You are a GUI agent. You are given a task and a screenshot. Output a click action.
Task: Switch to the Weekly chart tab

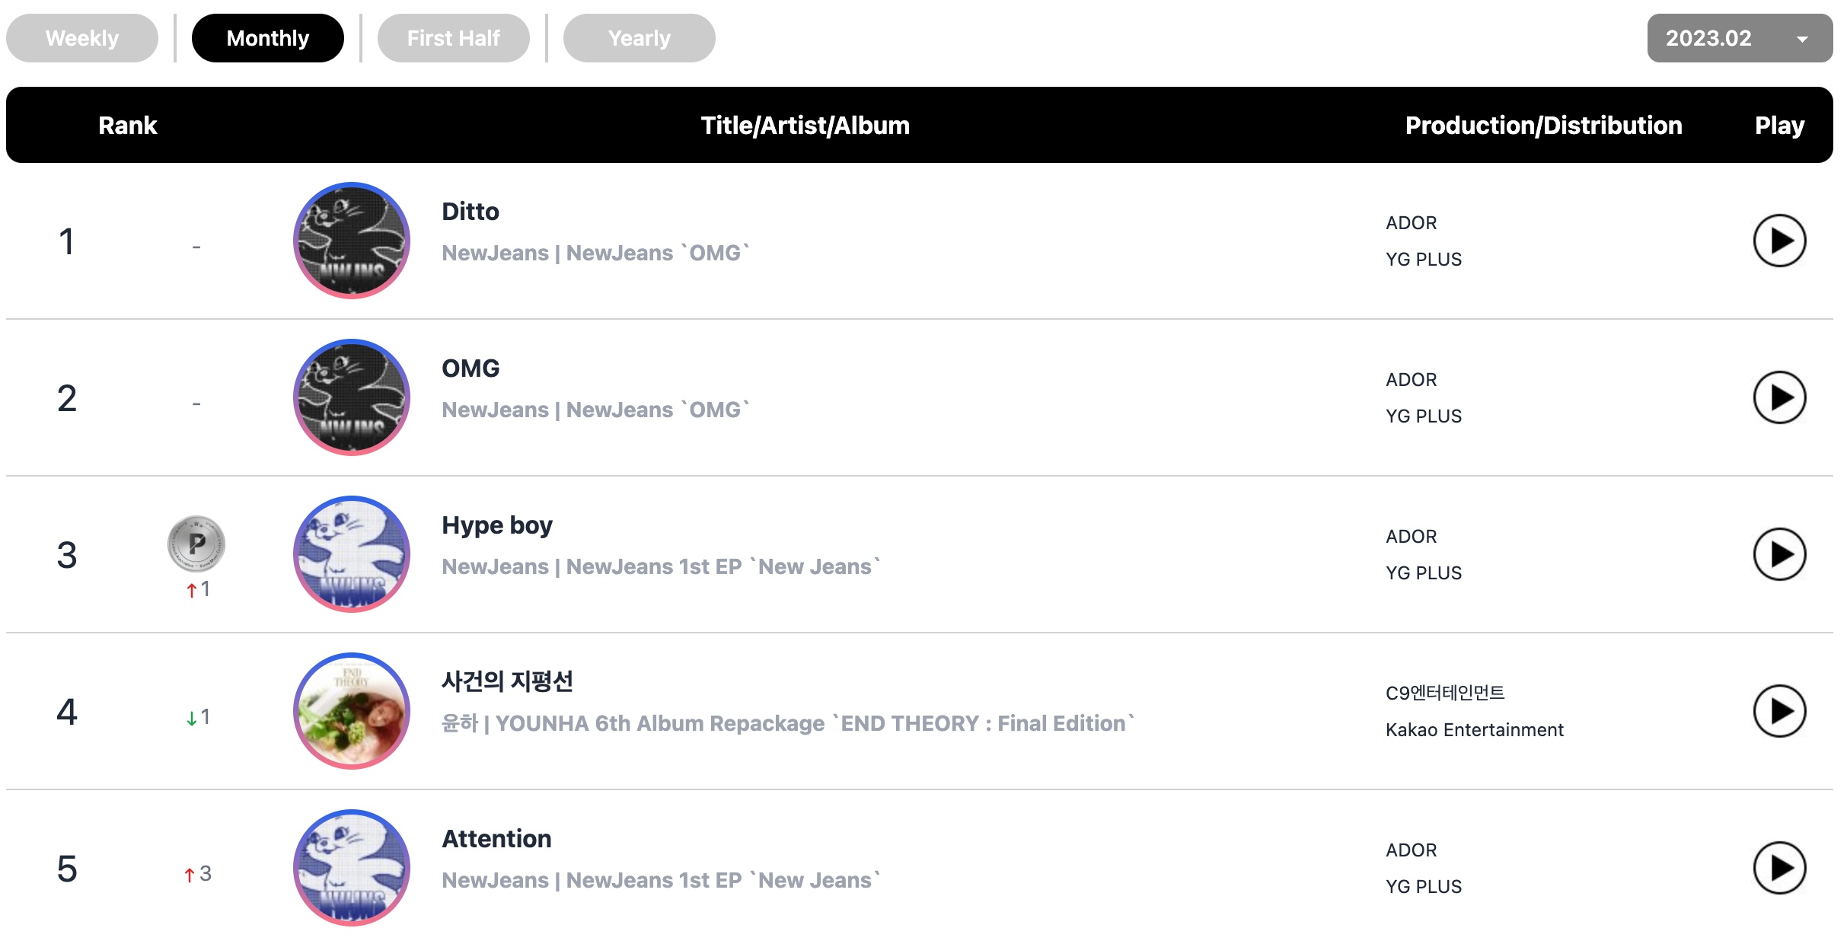[x=82, y=38]
